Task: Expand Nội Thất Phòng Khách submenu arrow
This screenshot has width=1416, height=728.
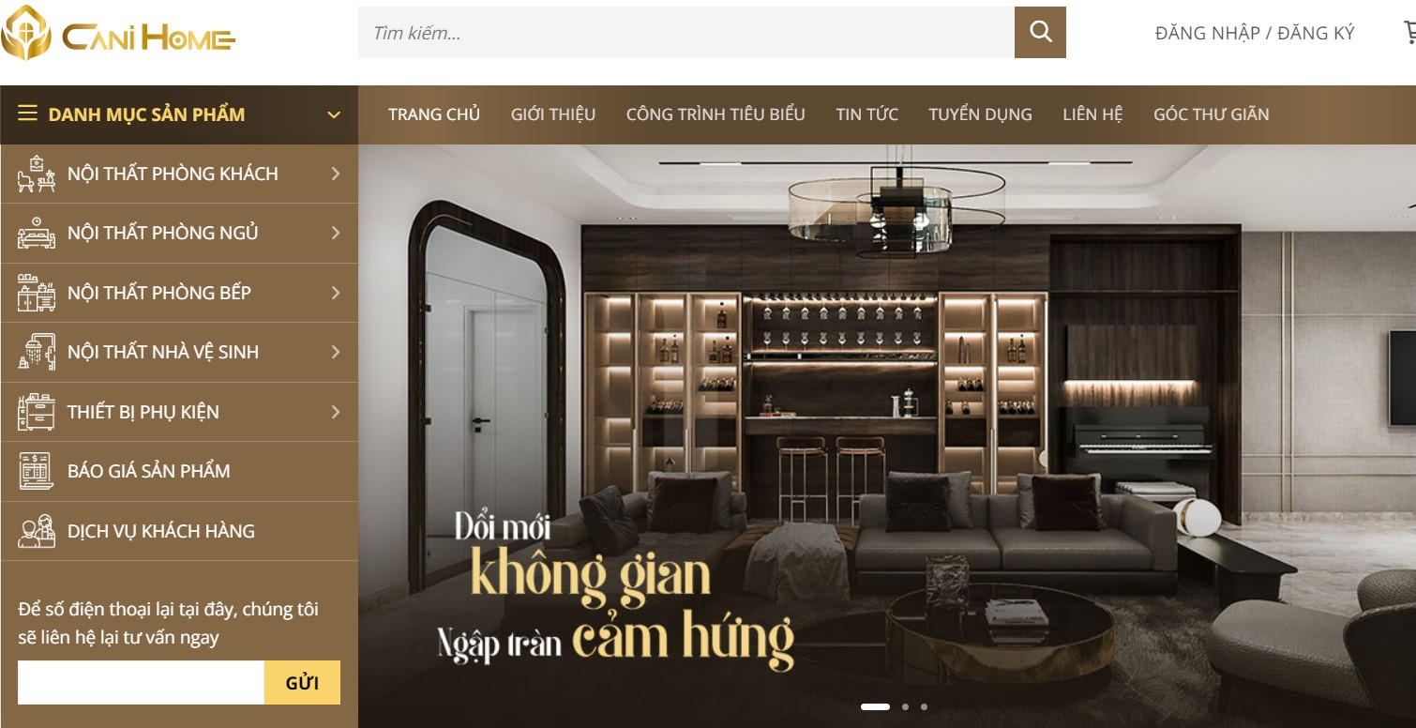Action: [336, 174]
